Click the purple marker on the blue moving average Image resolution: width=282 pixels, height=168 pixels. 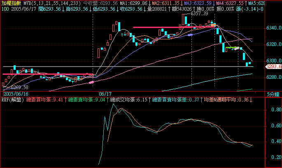click(190, 35)
